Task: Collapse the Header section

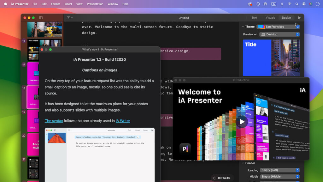Action: click(x=243, y=163)
